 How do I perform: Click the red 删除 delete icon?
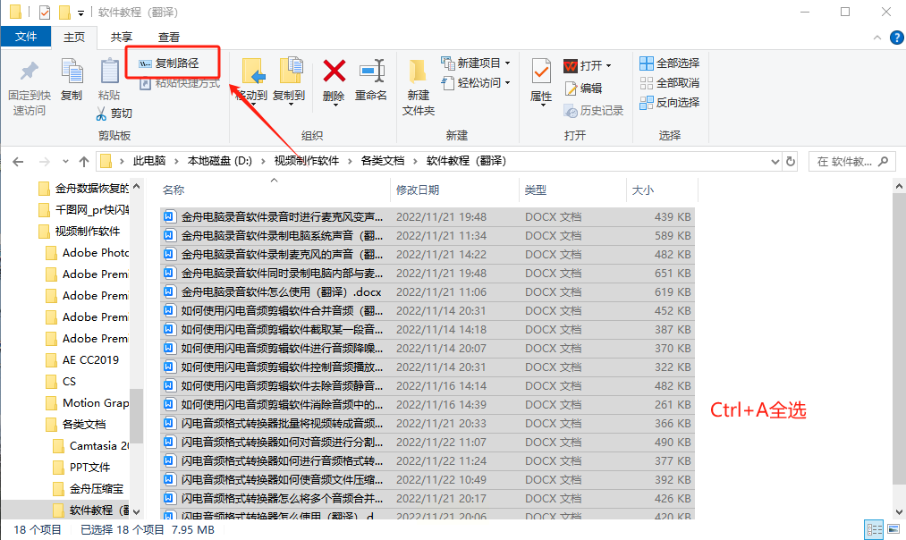[x=334, y=71]
